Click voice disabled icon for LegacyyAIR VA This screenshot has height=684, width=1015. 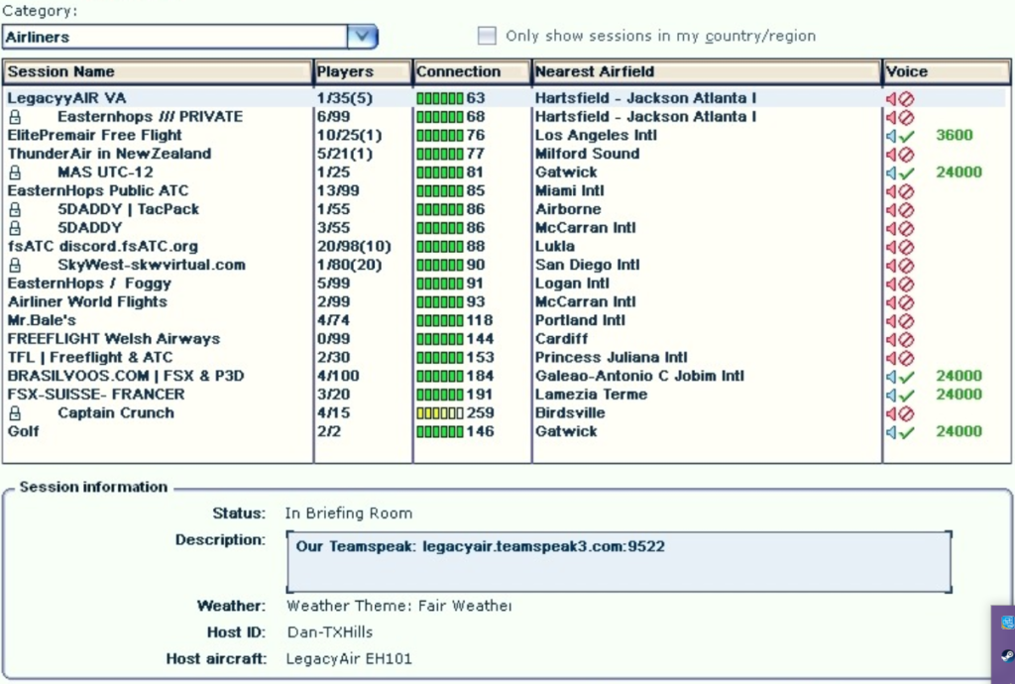click(x=900, y=98)
